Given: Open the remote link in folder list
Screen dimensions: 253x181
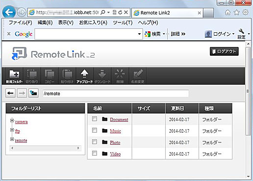Looking at the screenshot, I should pyautogui.click(x=21, y=140).
